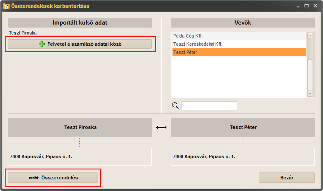Click the Teszt Piroska imported data entry
The width and height of the screenshot is (323, 191).
click(x=23, y=33)
